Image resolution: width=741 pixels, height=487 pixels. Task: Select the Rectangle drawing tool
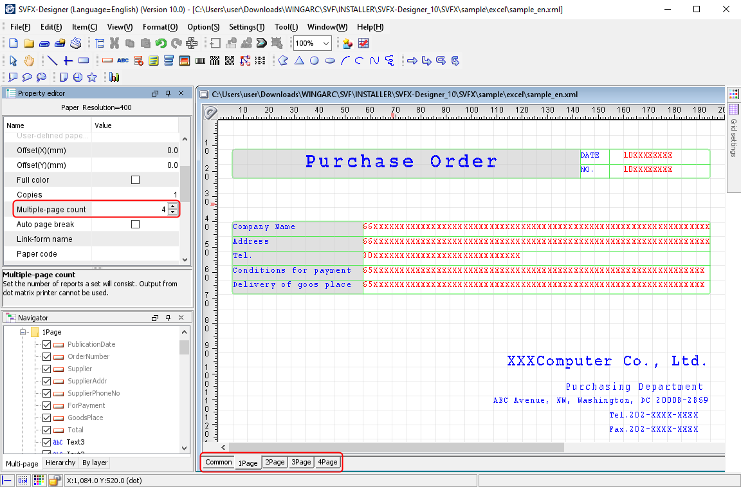[84, 60]
